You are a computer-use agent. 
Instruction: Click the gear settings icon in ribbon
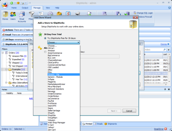pos(50,14)
